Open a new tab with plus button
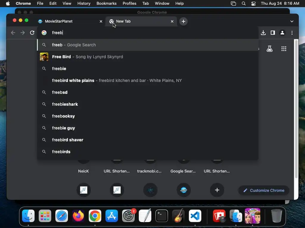Screen dimensions: 305x228 pyautogui.click(x=183, y=21)
